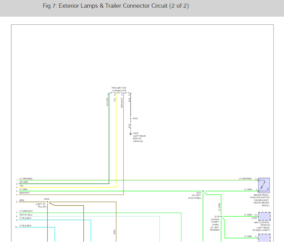Click the WHT/LT BLU label at wire 8
The height and width of the screenshot is (247, 284).
[26, 215]
